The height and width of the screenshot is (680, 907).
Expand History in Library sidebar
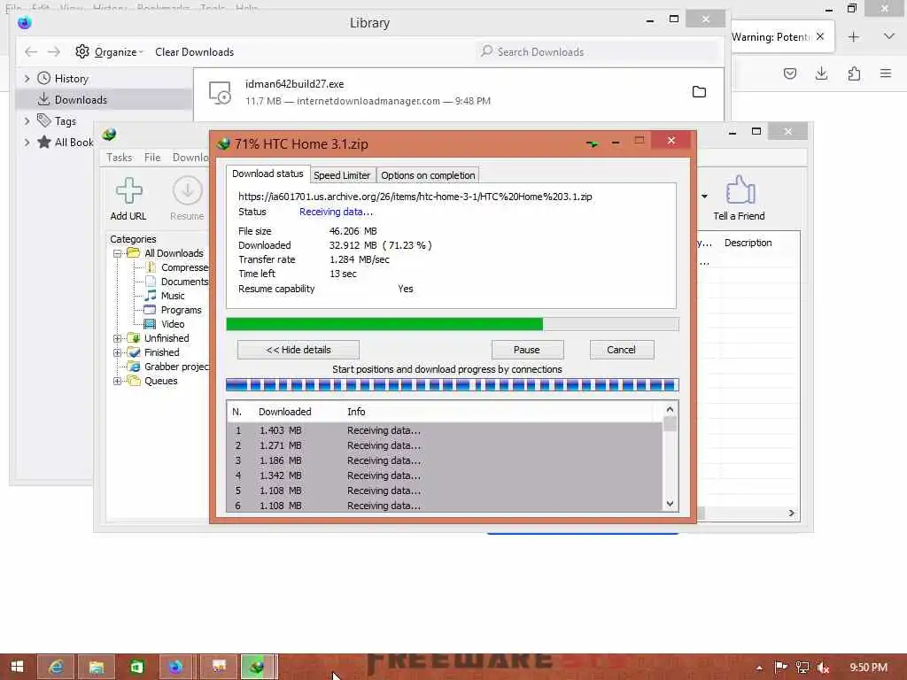coord(27,78)
